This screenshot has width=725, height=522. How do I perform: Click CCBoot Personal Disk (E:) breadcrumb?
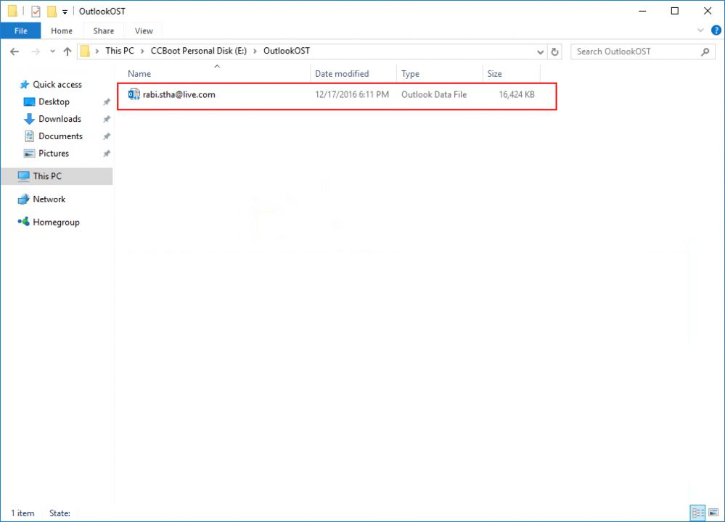pos(199,51)
